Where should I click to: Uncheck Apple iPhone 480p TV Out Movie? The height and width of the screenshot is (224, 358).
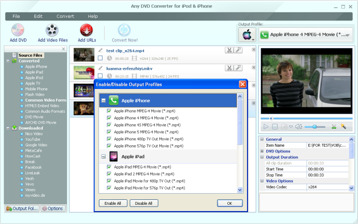coord(109,139)
